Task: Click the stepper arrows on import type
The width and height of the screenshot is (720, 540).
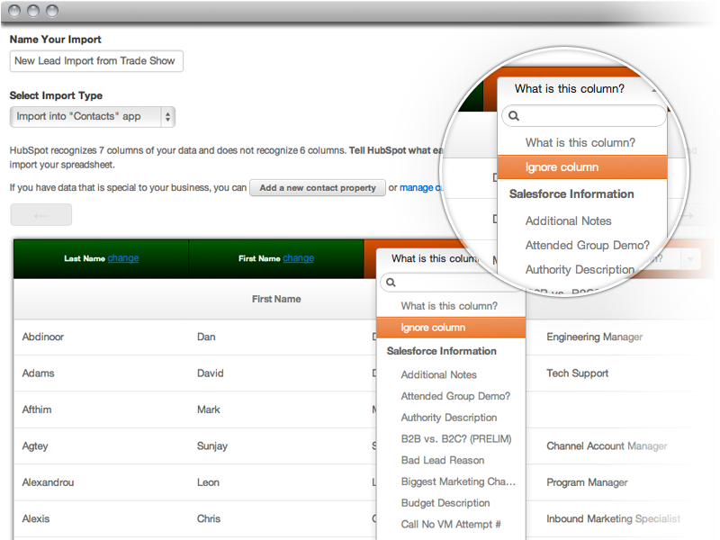Action: tap(167, 116)
